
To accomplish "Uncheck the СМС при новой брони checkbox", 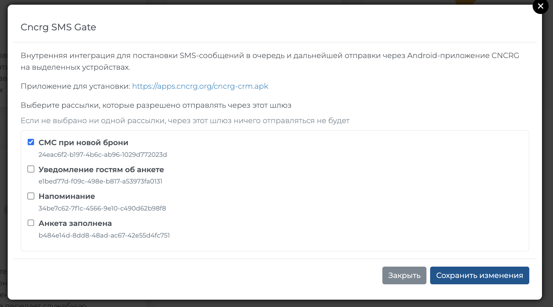I will [x=31, y=142].
